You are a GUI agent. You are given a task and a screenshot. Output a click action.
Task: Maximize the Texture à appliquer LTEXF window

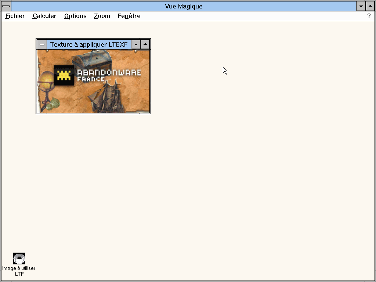[145, 44]
